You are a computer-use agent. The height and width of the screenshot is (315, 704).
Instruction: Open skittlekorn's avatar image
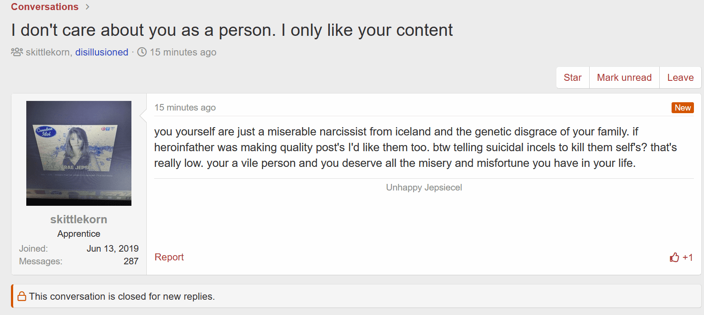tap(79, 153)
